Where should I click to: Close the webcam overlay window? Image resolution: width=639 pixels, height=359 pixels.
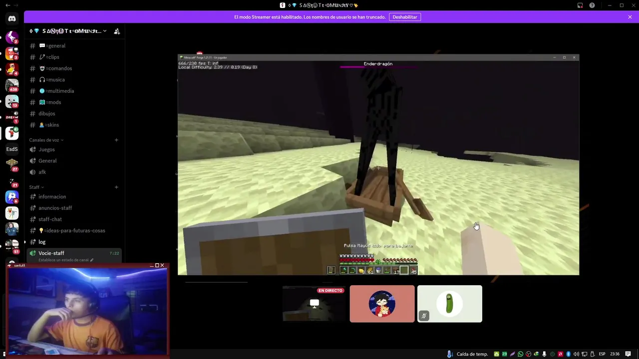[162, 265]
